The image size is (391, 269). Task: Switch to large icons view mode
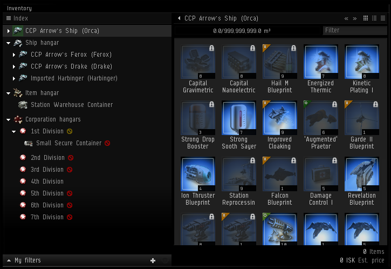point(366,18)
